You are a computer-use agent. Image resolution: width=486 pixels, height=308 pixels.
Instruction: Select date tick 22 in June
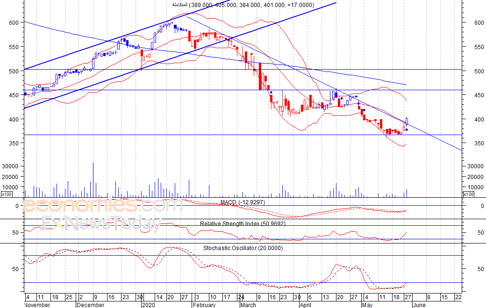(x=458, y=297)
